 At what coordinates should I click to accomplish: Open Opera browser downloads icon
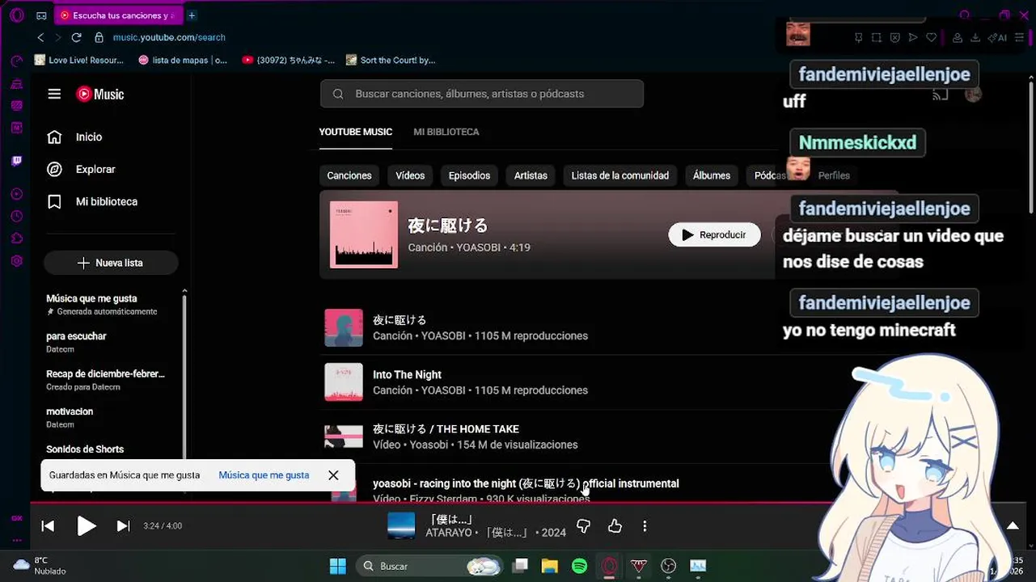point(975,37)
